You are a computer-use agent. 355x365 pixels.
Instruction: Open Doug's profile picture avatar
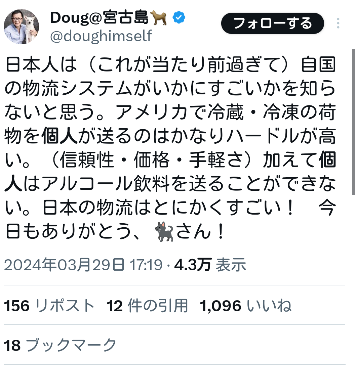click(21, 27)
